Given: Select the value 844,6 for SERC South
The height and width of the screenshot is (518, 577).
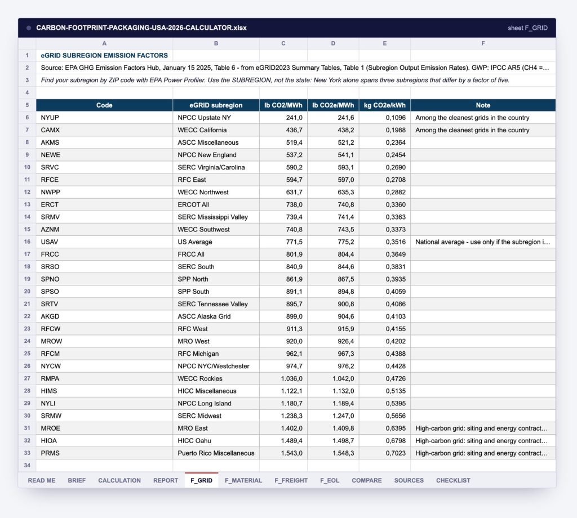Looking at the screenshot, I should tap(333, 267).
